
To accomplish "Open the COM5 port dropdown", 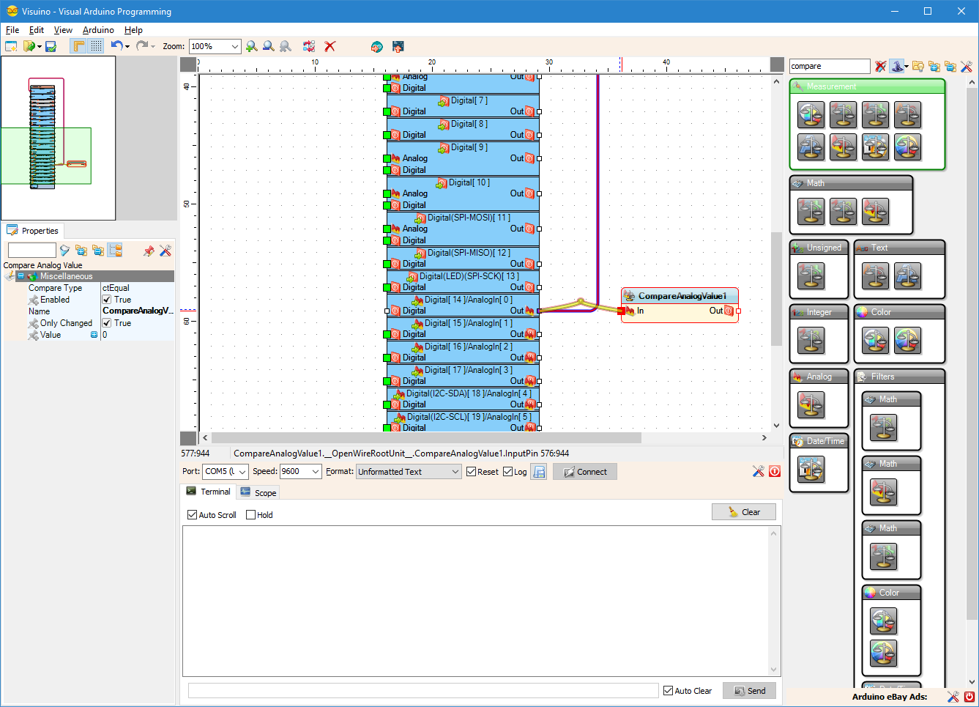I will point(226,472).
